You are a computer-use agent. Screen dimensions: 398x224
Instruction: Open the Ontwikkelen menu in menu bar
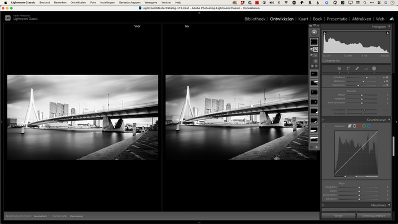pos(78,2)
